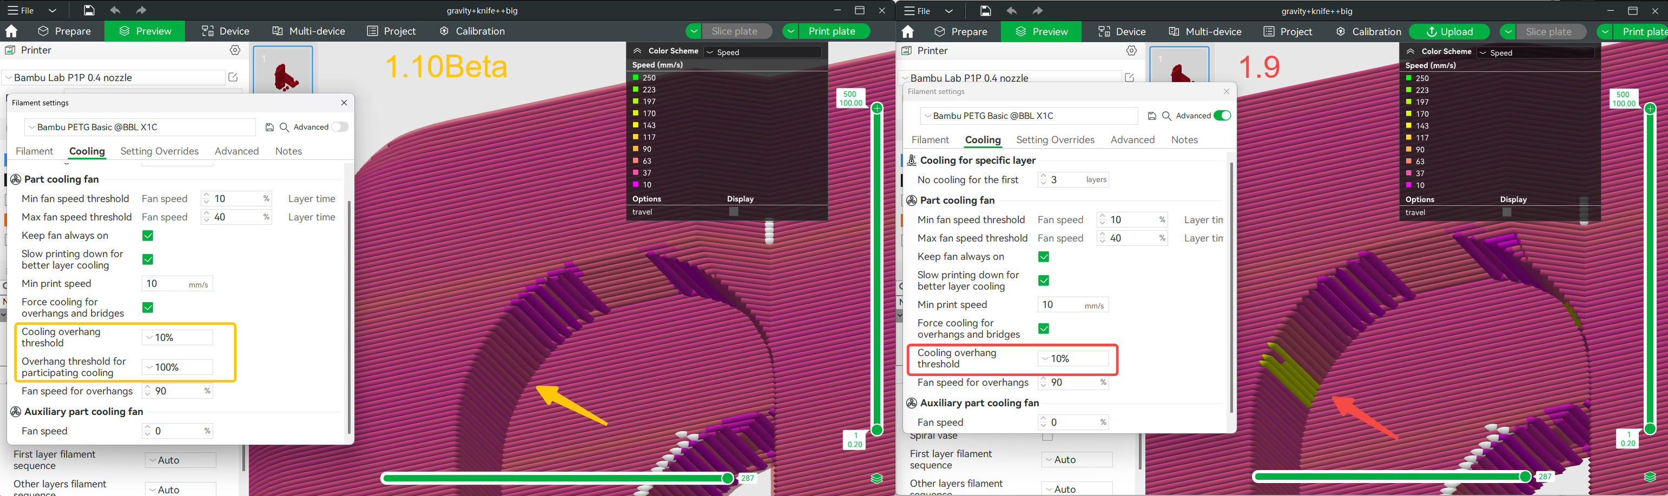Open Device tab in 1.10Beta window
Viewport: 1668px width, 496px height.
pyautogui.click(x=225, y=31)
